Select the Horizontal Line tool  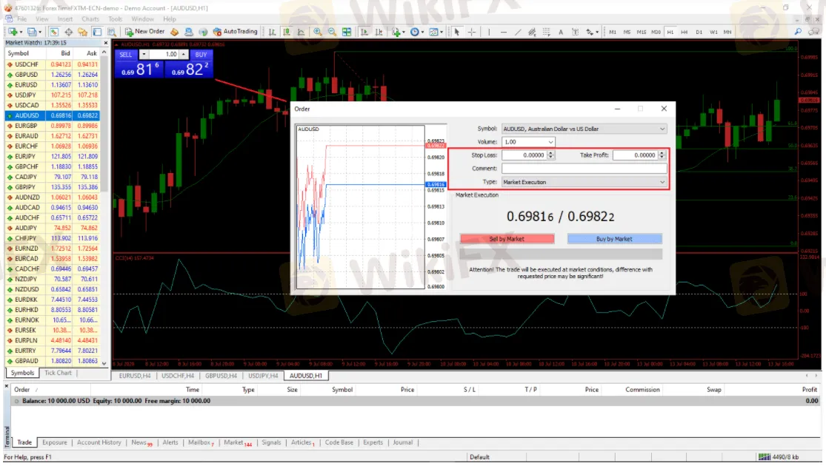tap(504, 32)
